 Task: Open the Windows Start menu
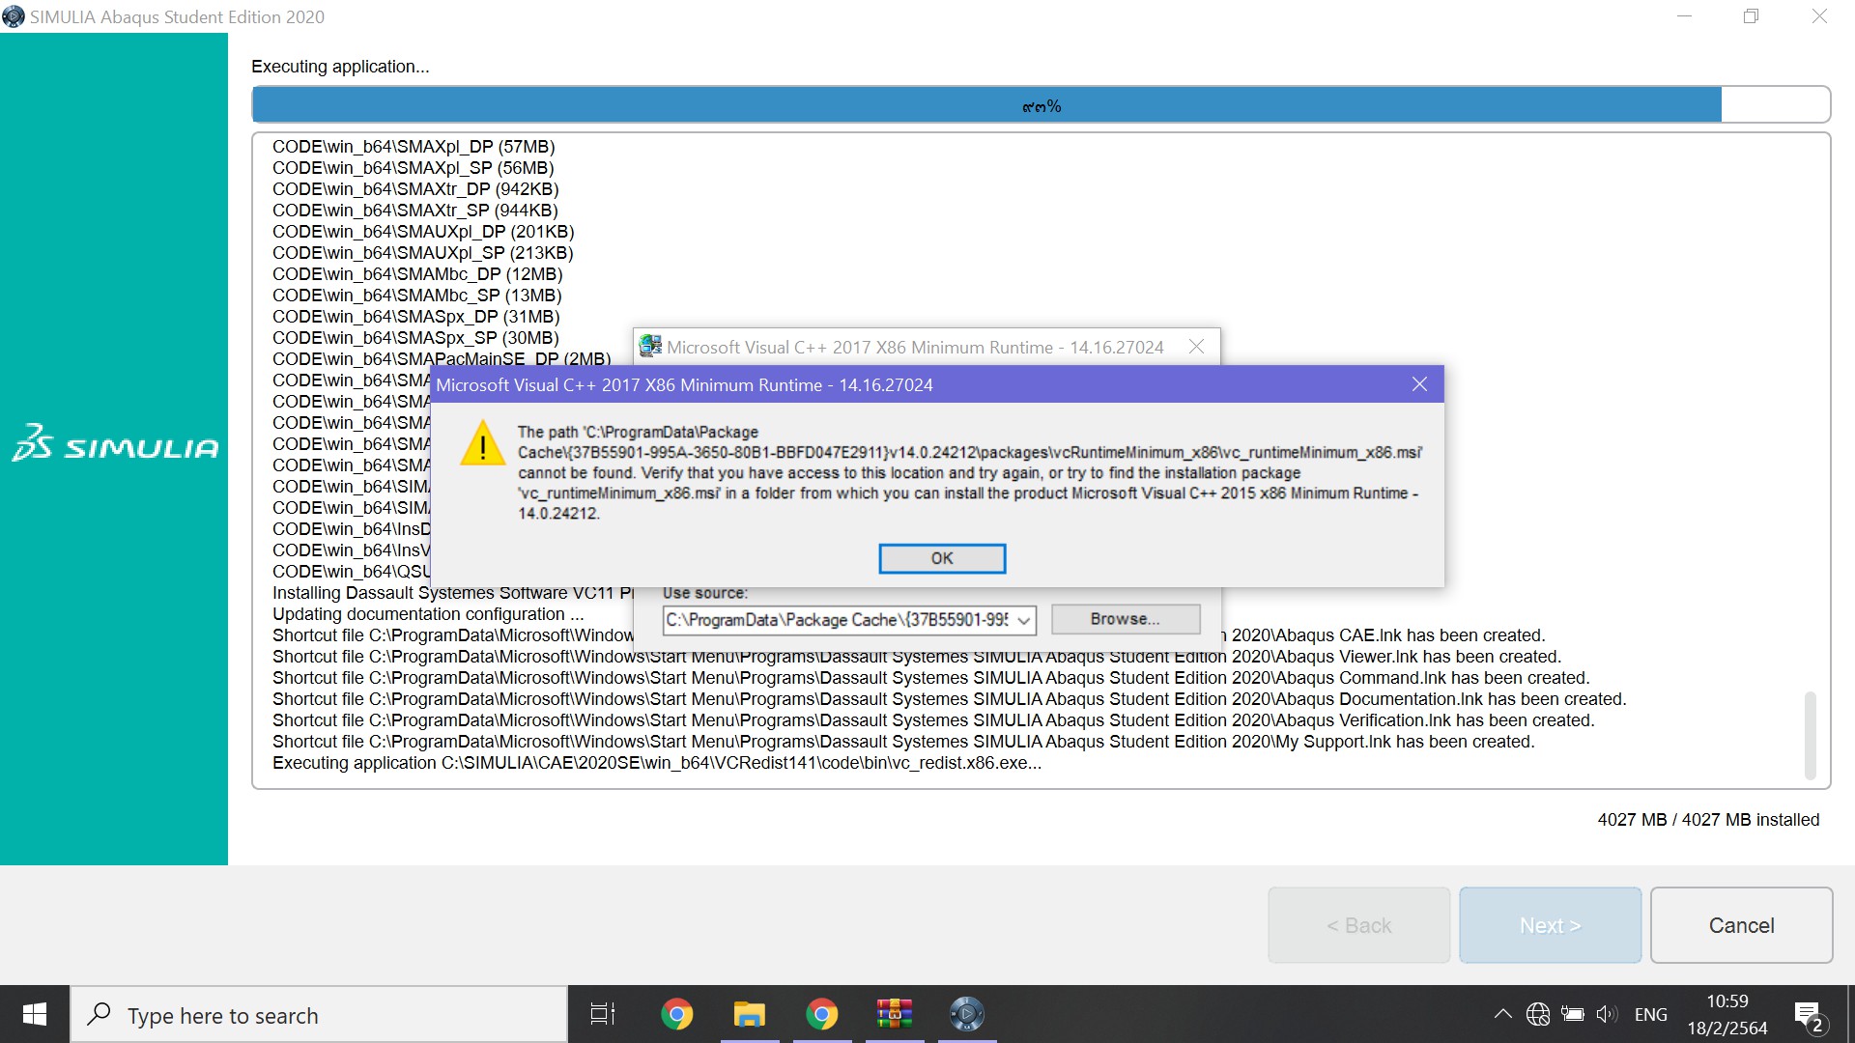[x=35, y=1014]
